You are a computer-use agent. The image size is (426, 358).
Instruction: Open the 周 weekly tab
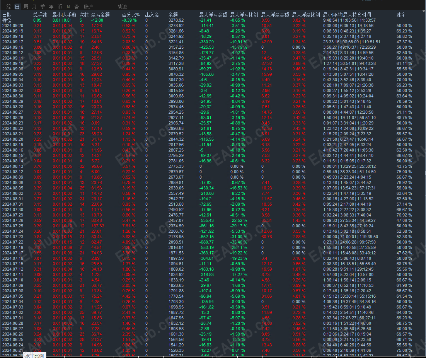tap(26, 7)
